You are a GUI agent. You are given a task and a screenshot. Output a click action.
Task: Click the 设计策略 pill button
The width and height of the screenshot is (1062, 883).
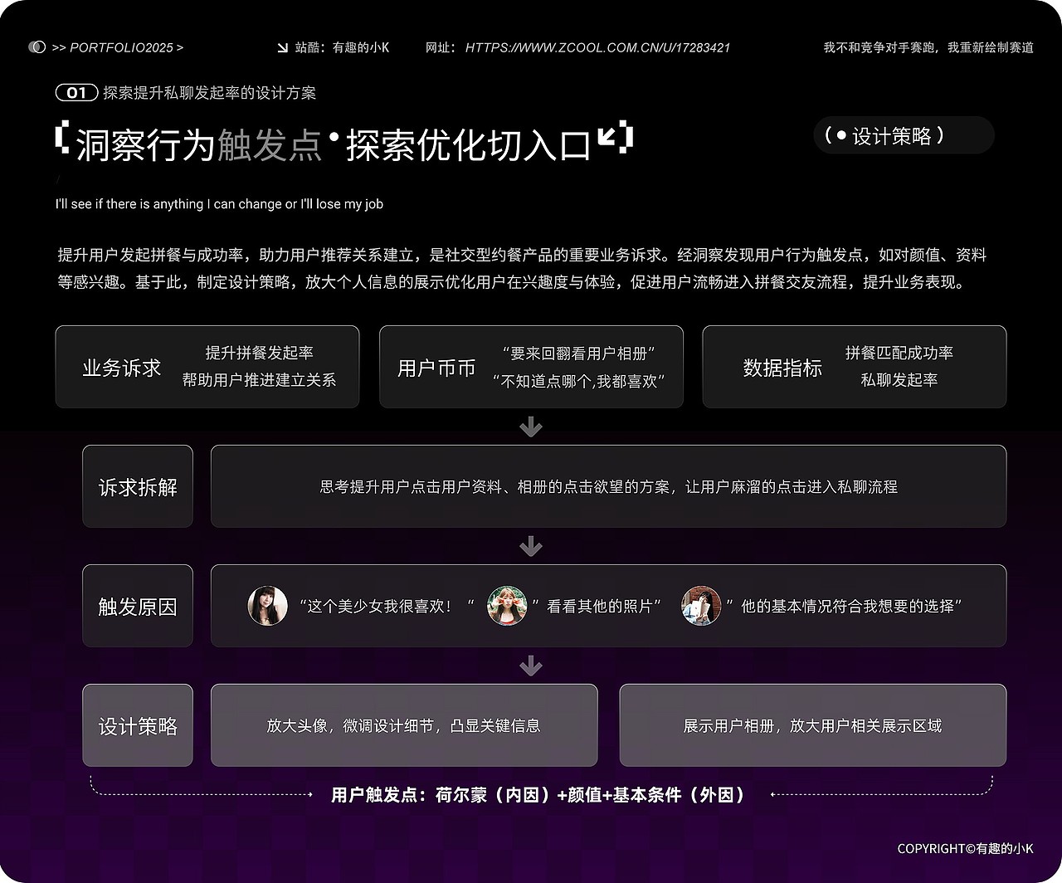coord(904,135)
